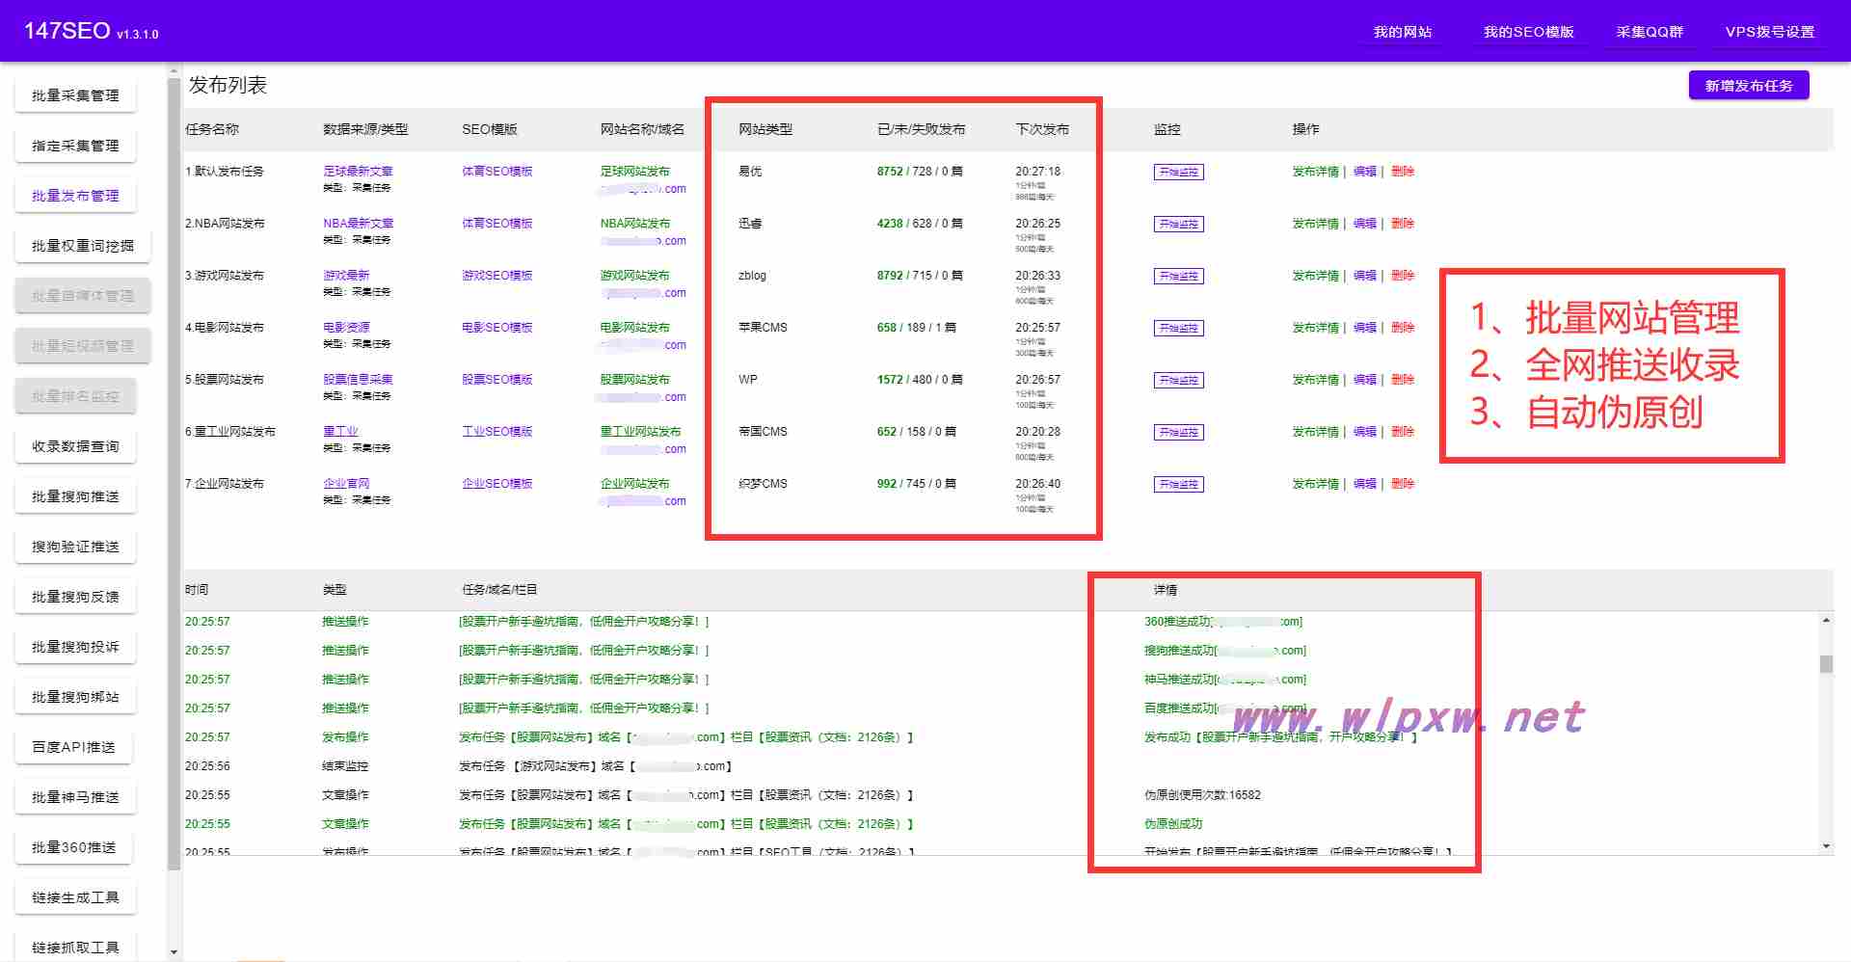This screenshot has width=1851, height=962.
Task: Open 游戏最新 data source link
Action: [x=346, y=276]
